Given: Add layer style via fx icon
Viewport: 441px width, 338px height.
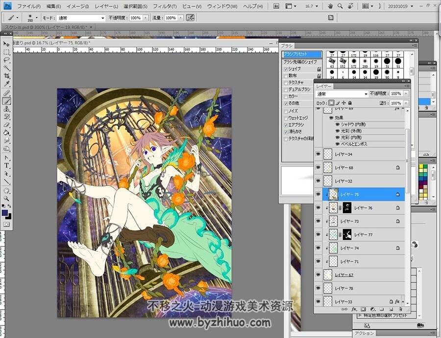Looking at the screenshot, I should (x=354, y=309).
